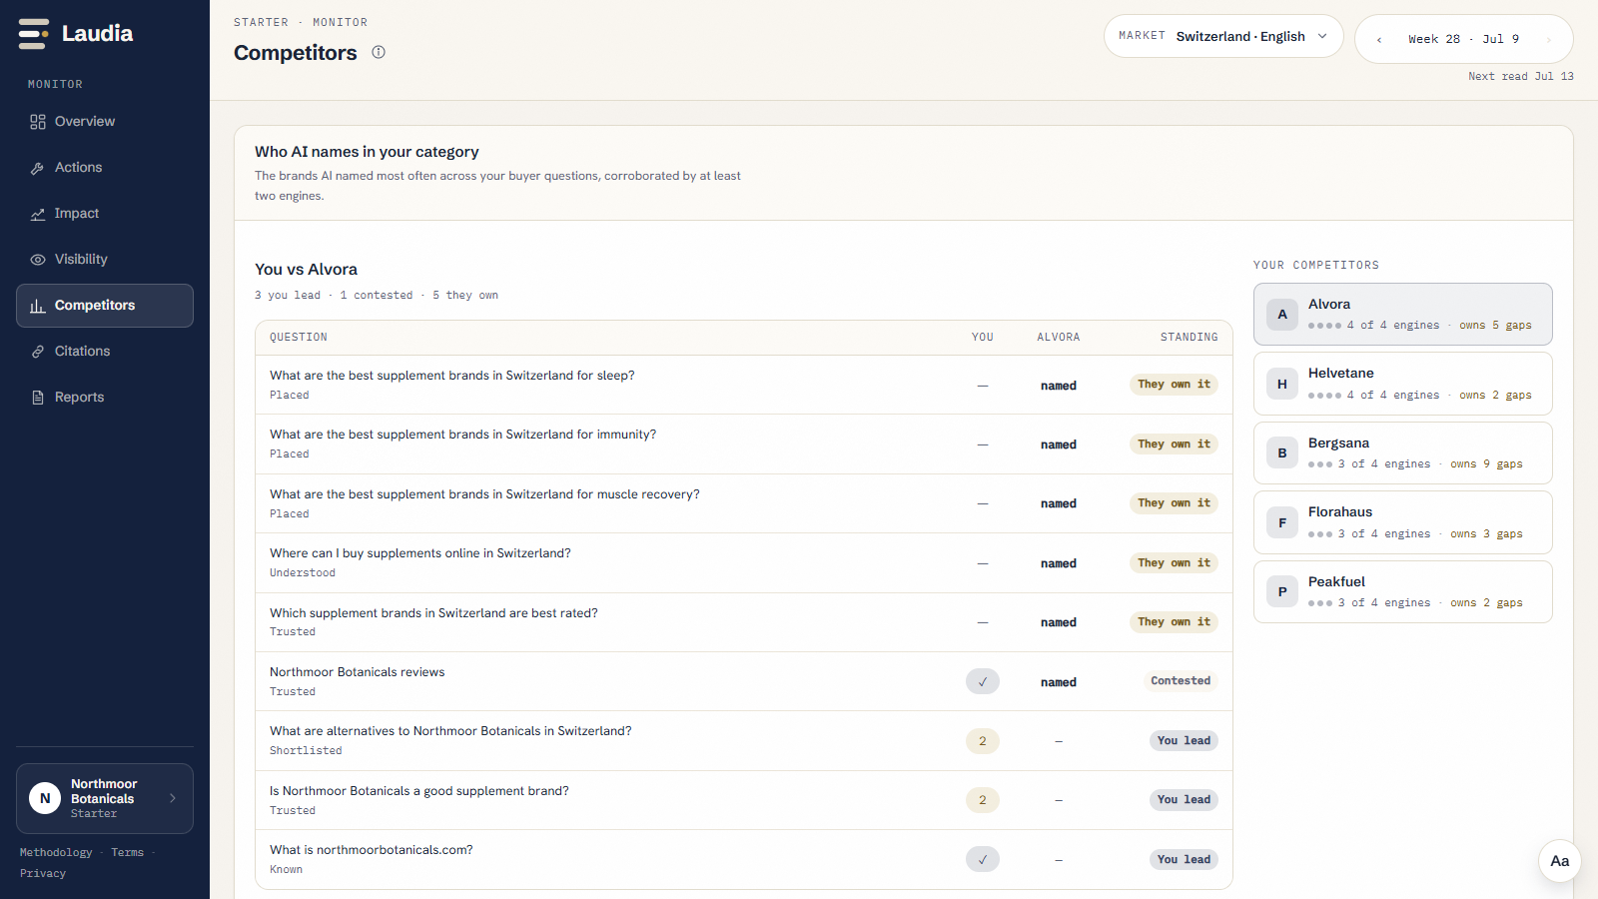This screenshot has width=1598, height=899.
Task: Click 'Which supplement brands are best rated' question
Action: [433, 613]
